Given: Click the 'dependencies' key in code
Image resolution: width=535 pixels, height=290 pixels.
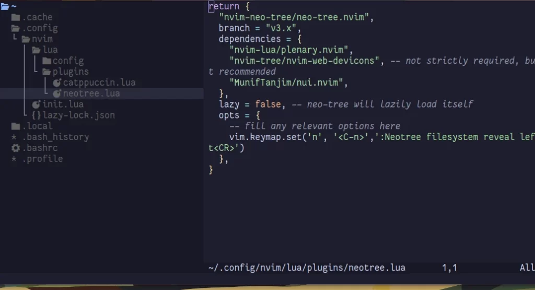Looking at the screenshot, I should pyautogui.click(x=250, y=39).
